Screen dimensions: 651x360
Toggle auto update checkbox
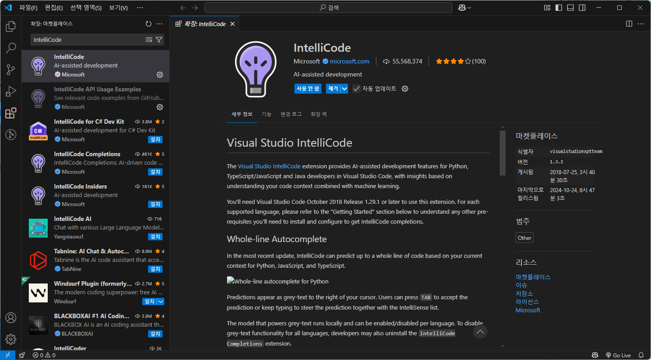[357, 89]
